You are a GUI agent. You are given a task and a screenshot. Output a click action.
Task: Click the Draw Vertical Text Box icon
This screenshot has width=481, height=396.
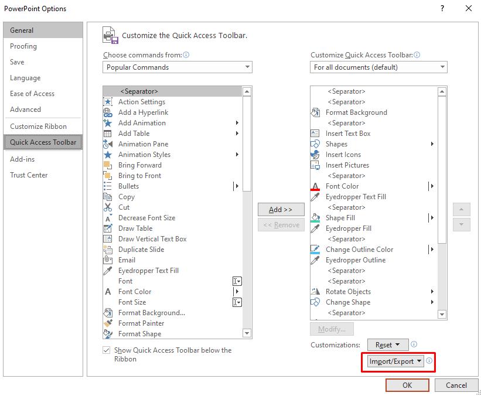(108, 239)
